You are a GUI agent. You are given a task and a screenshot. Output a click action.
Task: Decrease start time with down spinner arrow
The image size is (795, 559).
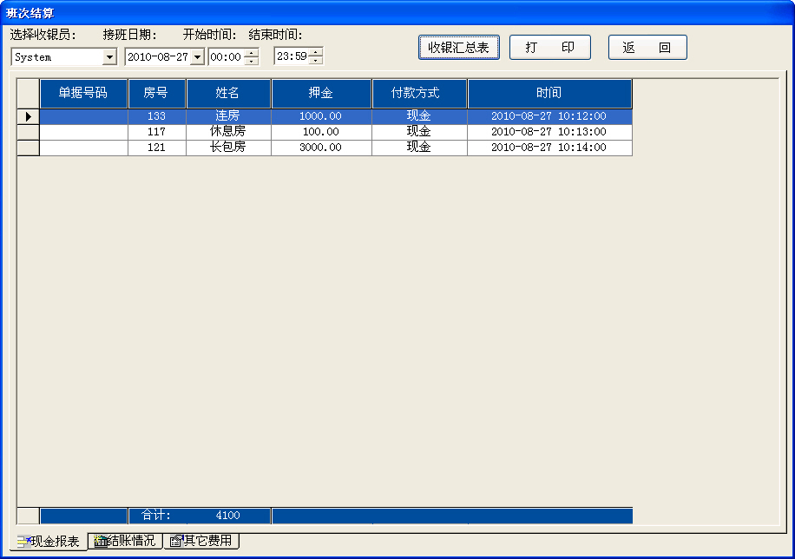(251, 62)
